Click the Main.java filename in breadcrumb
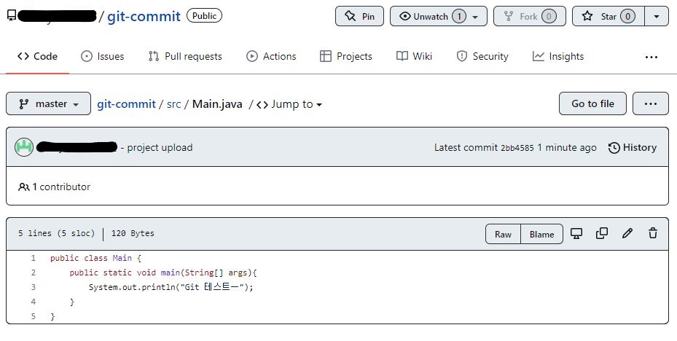Screen dimensions: 677x341 pos(217,104)
